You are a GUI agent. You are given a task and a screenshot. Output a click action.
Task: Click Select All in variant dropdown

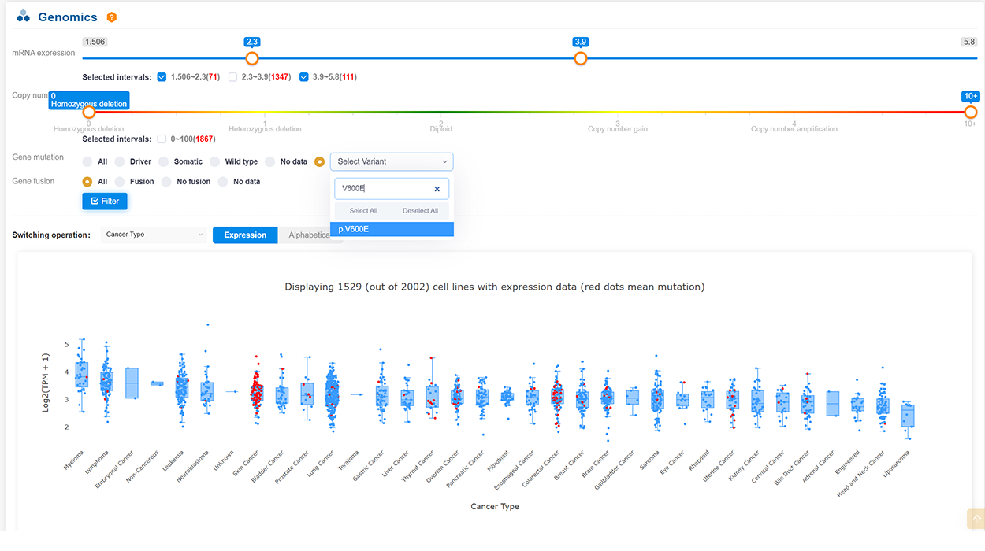click(363, 211)
